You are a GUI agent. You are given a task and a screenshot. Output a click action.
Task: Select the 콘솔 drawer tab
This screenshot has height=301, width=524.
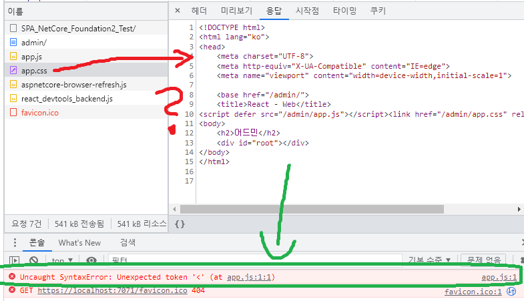coord(37,242)
